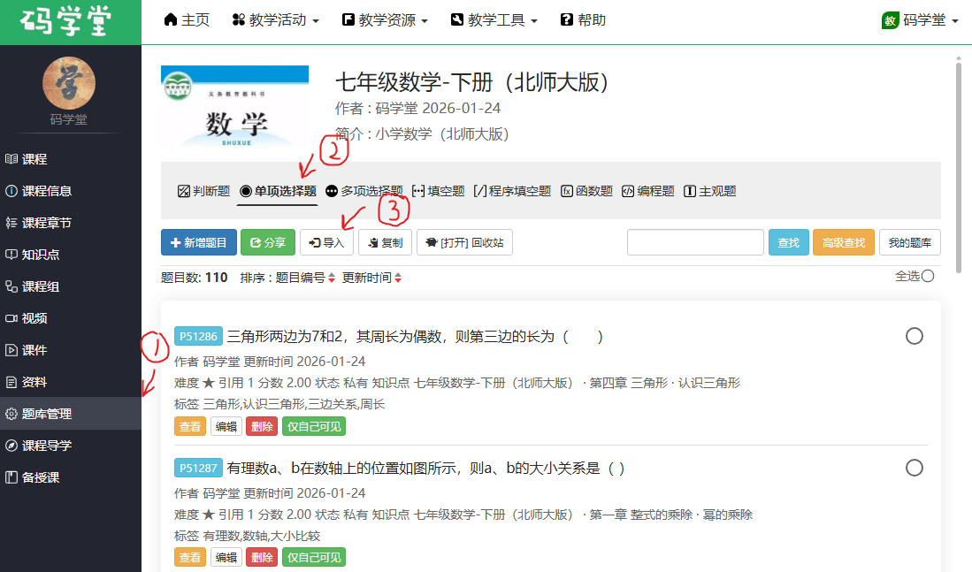Switch to 多项选择题 tab
This screenshot has height=572, width=972.
click(x=364, y=191)
